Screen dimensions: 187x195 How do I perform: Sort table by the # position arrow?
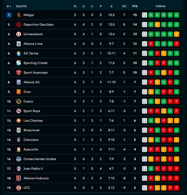[9, 6]
